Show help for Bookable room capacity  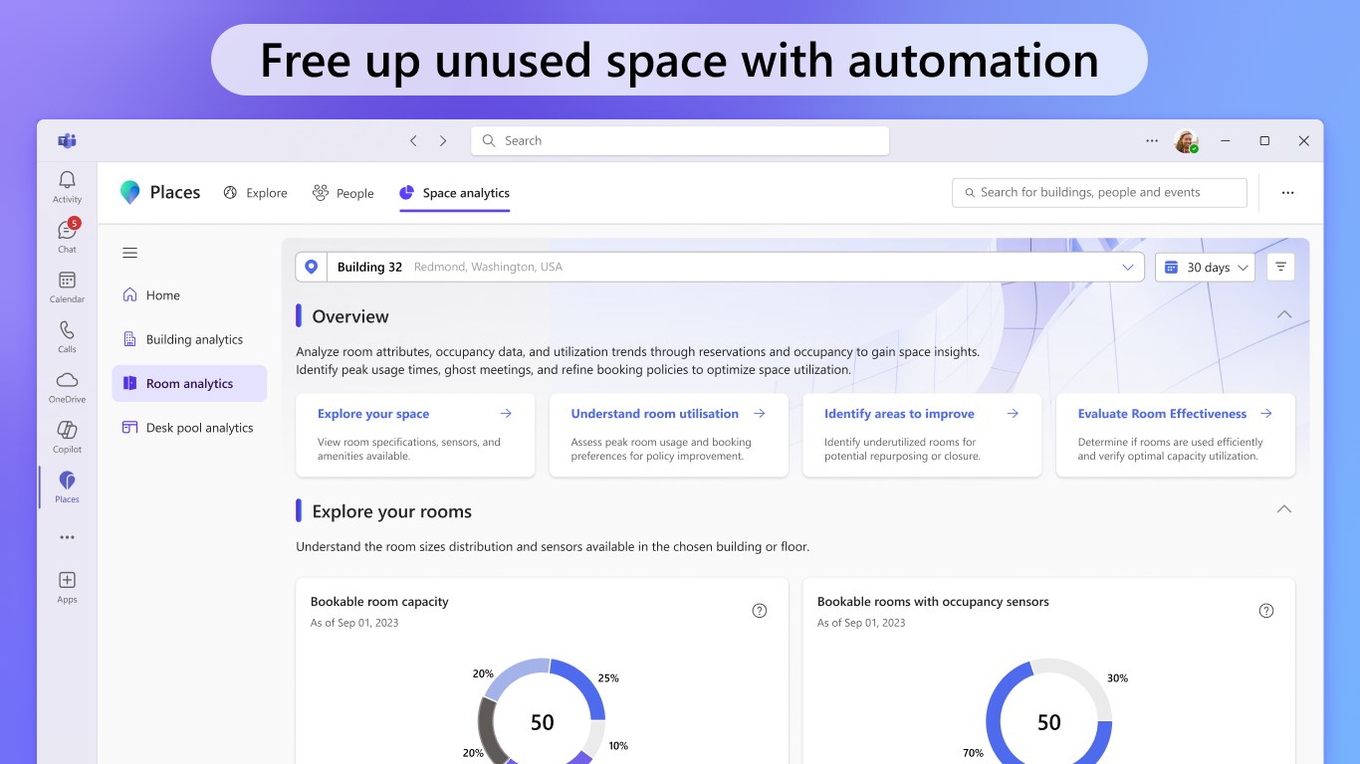pos(760,611)
